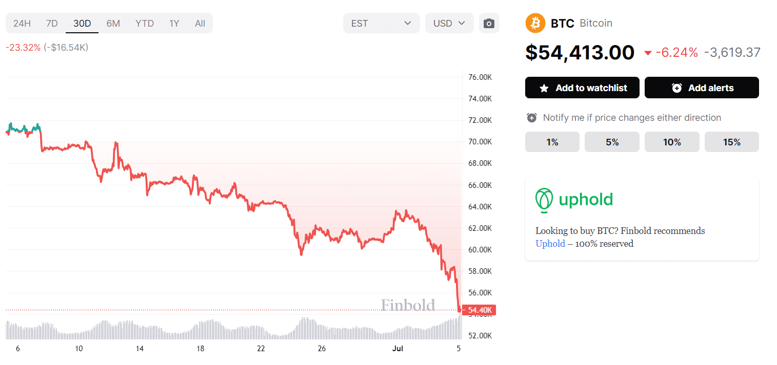Select the 1% price change alert
The width and height of the screenshot is (777, 365).
pos(552,142)
